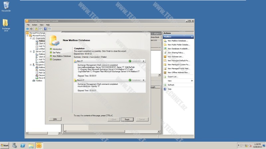Select New Sharing Policy action
Image resolution: width=266 pixels, height=149 pixels.
point(176,52)
